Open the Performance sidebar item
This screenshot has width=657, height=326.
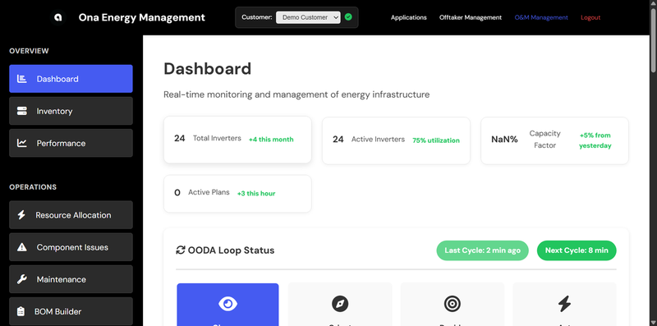click(71, 144)
